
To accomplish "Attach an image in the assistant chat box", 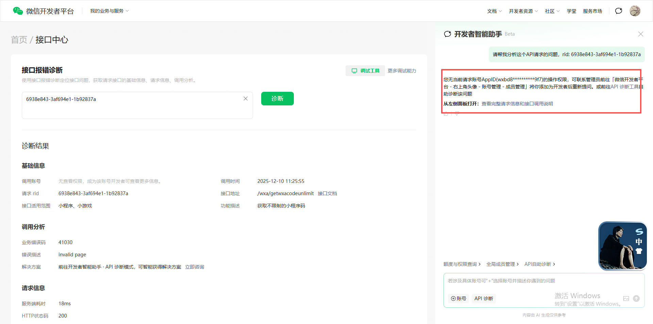I will click(626, 299).
